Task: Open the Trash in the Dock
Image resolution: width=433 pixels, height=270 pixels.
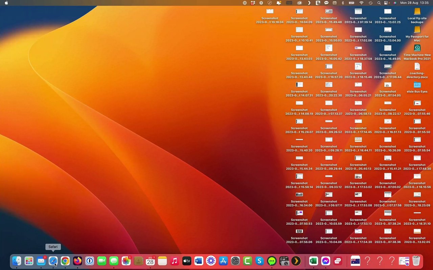Action: 416,261
